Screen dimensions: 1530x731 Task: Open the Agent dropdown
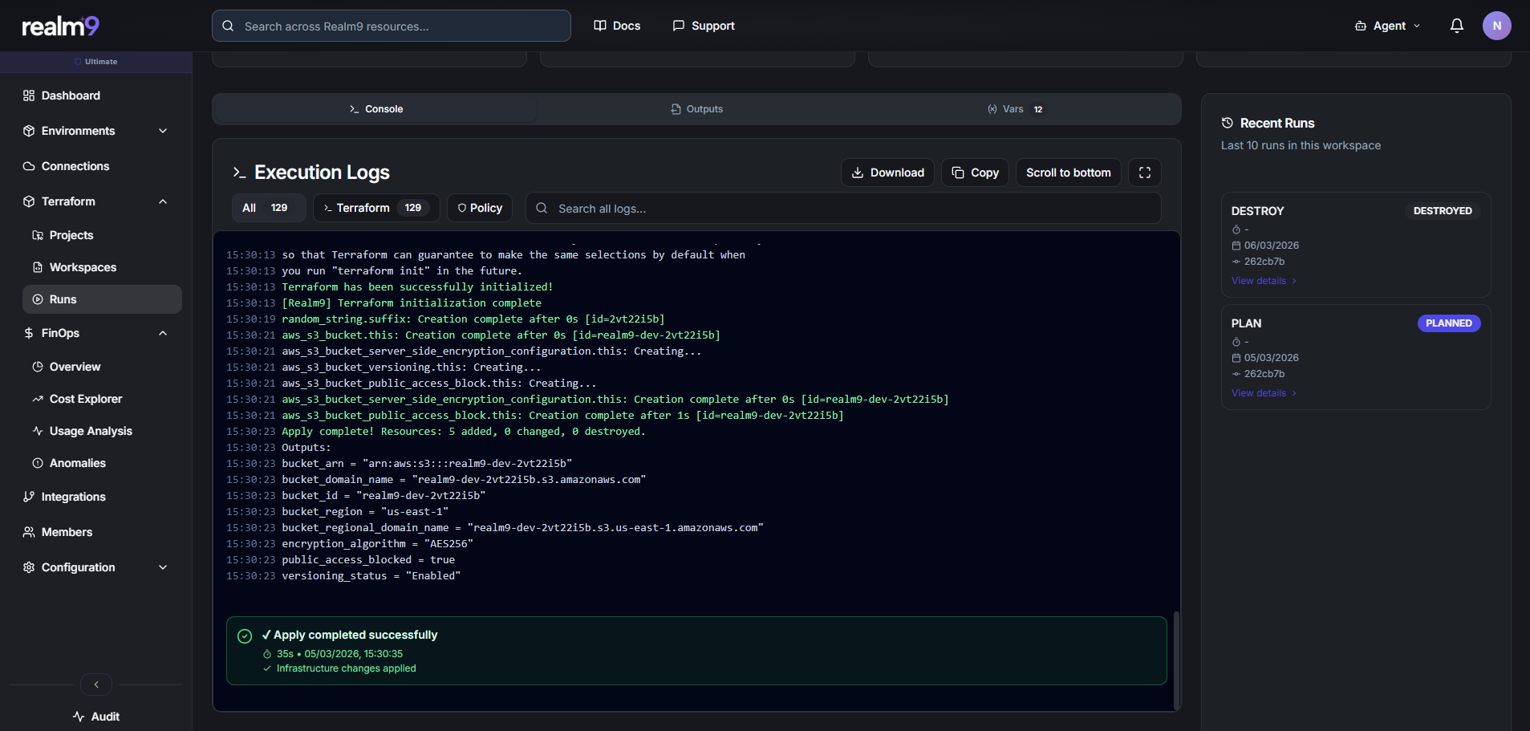1387,26
